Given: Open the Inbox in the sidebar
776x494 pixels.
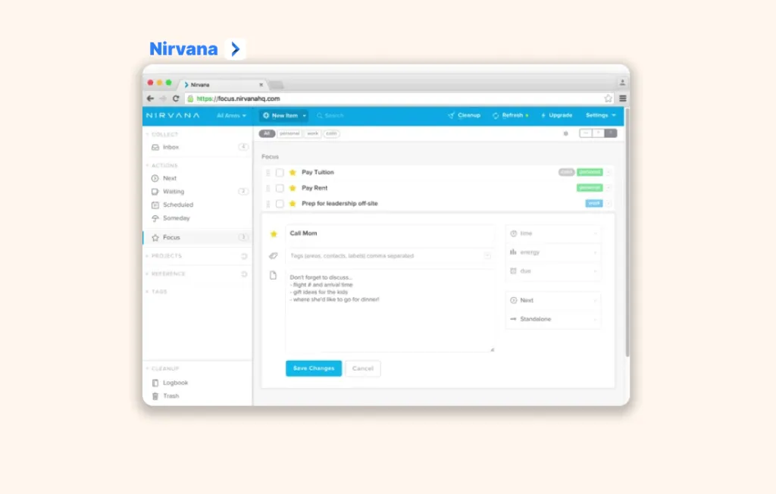Looking at the screenshot, I should [170, 147].
